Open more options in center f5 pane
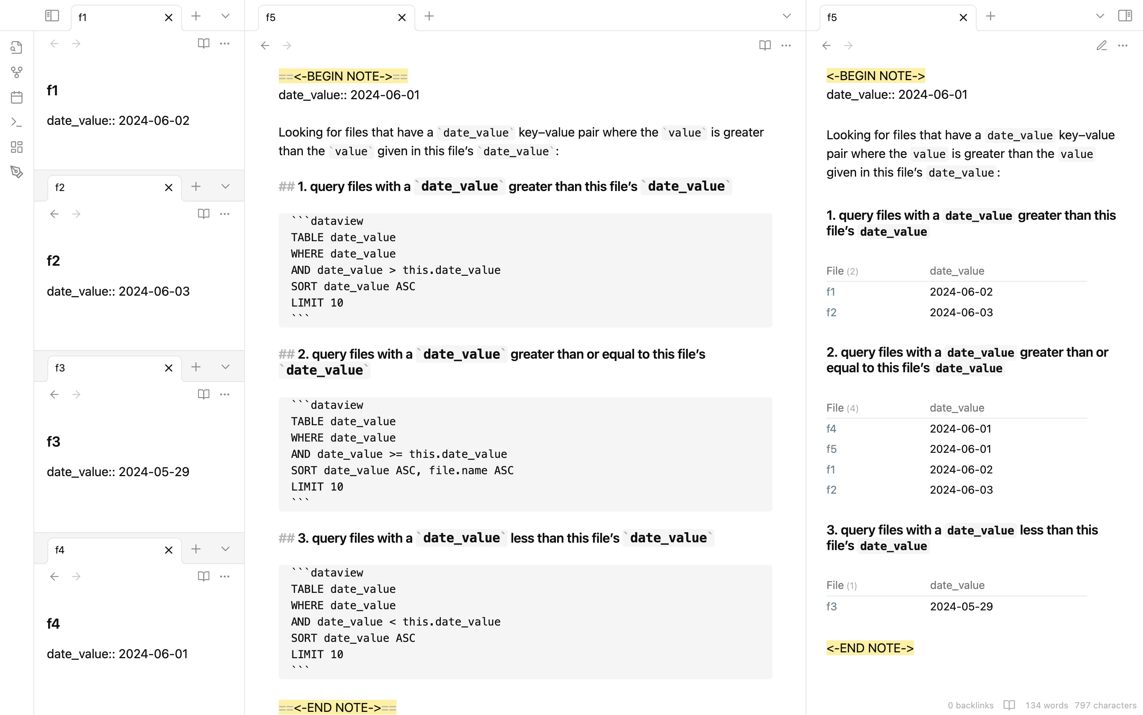The height and width of the screenshot is (715, 1143). pos(786,46)
